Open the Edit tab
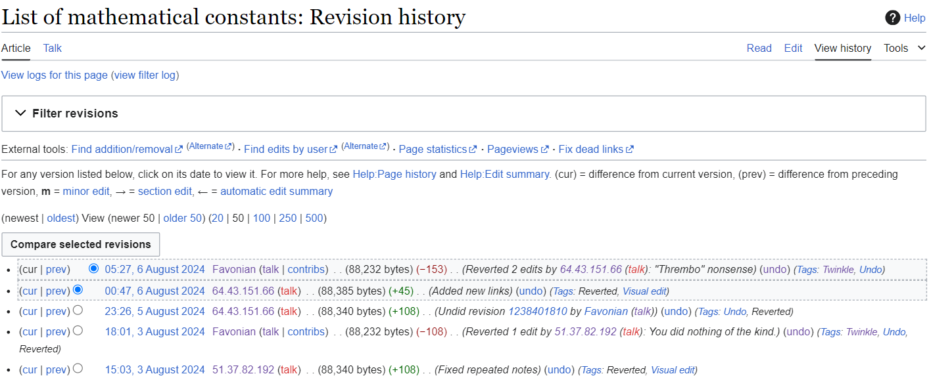The height and width of the screenshot is (376, 931). (793, 48)
